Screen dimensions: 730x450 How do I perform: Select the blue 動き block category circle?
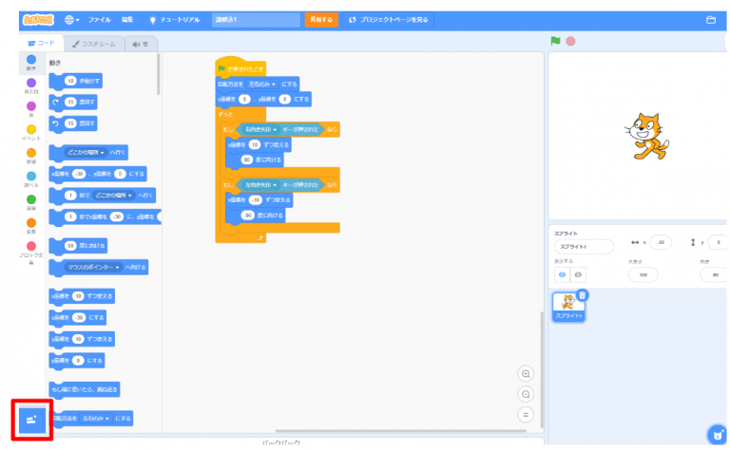31,60
